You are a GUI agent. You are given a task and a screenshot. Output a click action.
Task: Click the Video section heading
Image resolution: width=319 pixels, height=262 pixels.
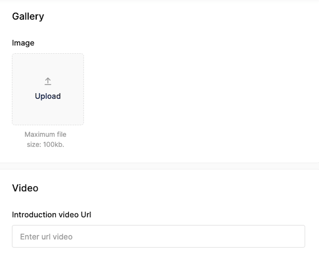(25, 188)
